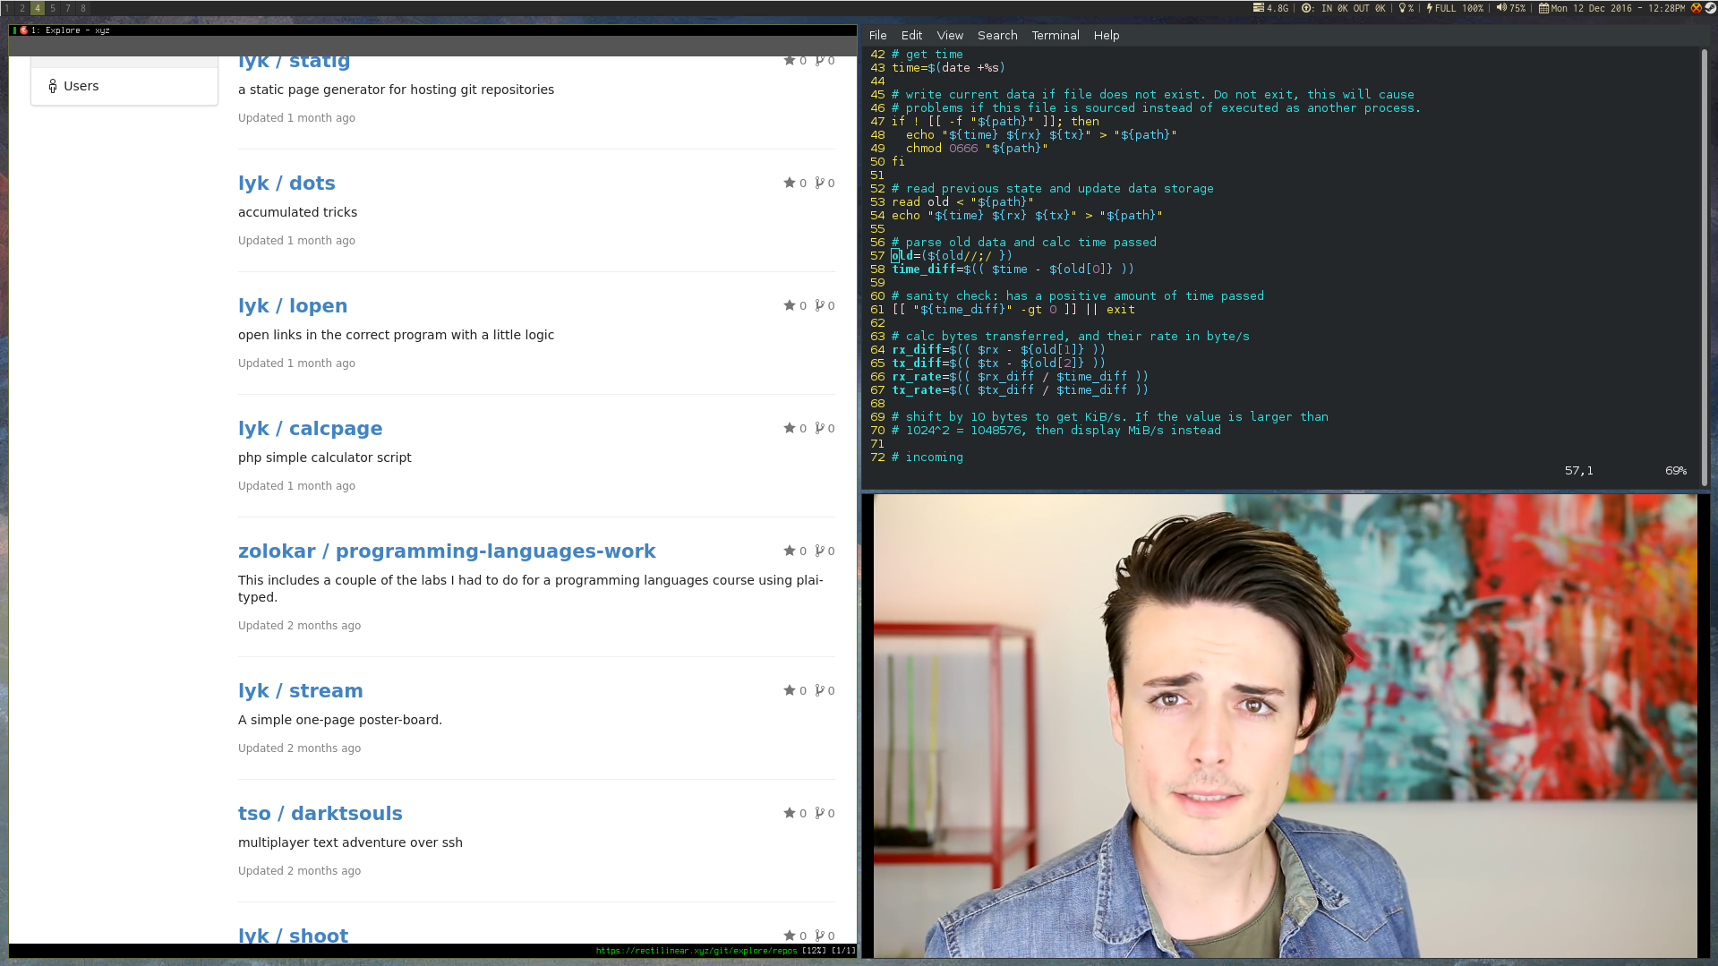Switch to workspace 8
Viewport: 1718px width, 966px height.
pos(83,8)
